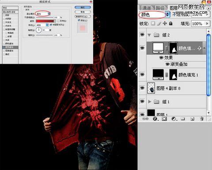212x170 pixels.
Task: Click folder icon of 组 1
Action: [x=156, y=101]
